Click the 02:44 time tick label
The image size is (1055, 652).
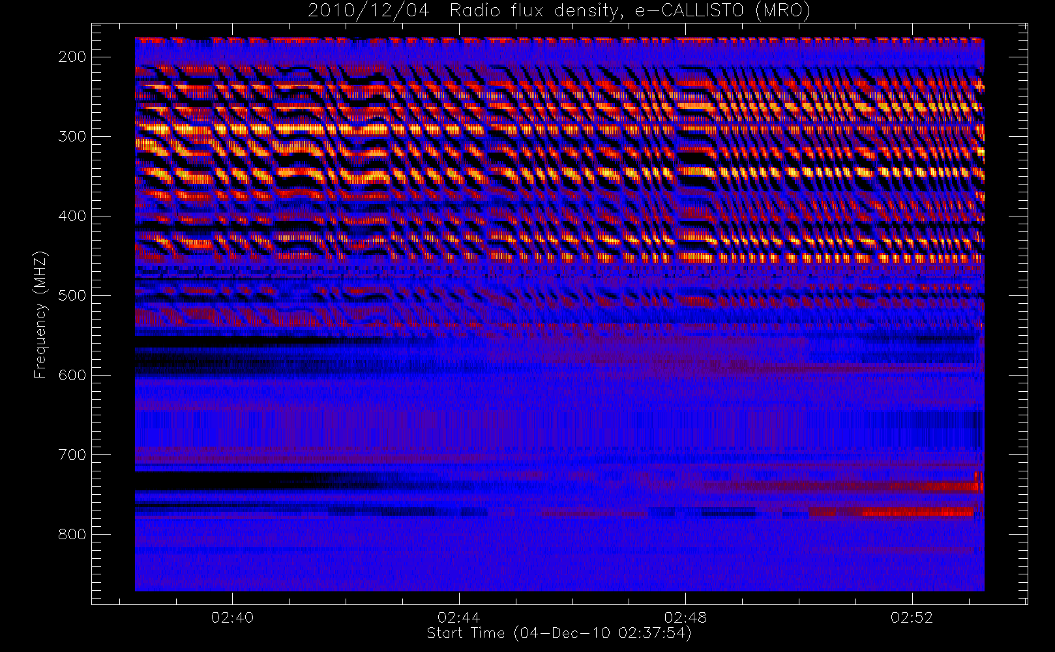pyautogui.click(x=459, y=617)
